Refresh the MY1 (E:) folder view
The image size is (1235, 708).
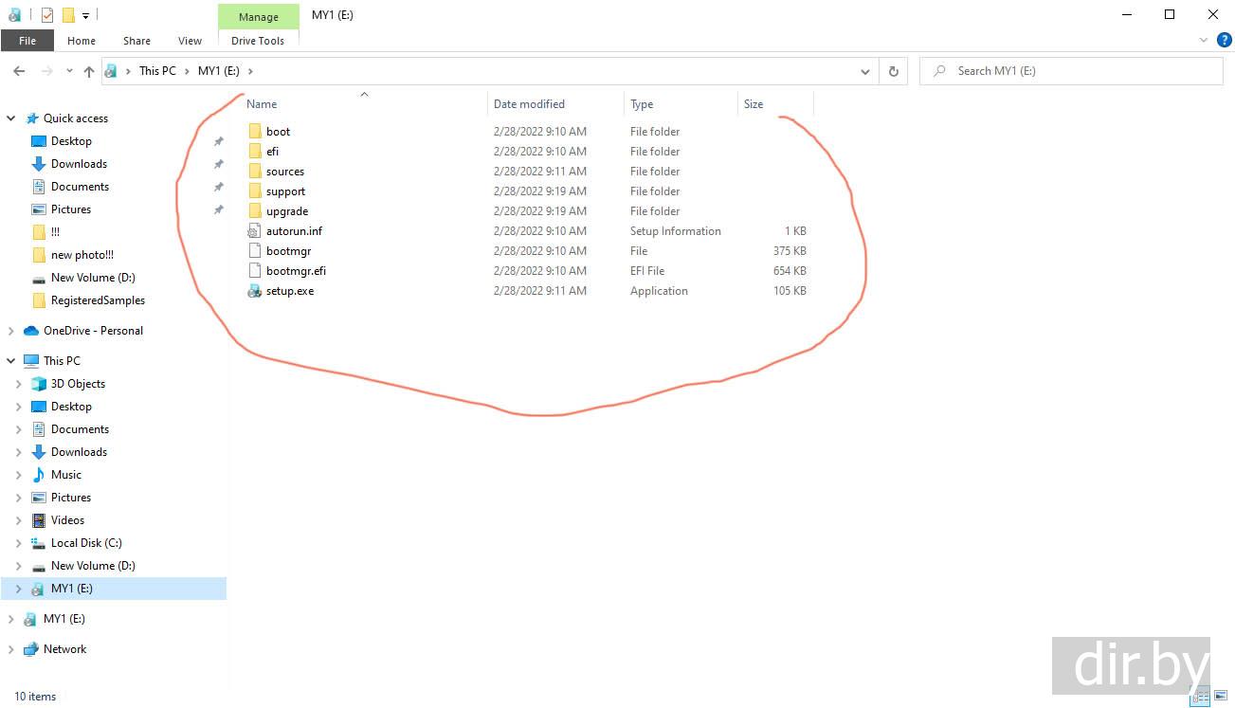892,71
